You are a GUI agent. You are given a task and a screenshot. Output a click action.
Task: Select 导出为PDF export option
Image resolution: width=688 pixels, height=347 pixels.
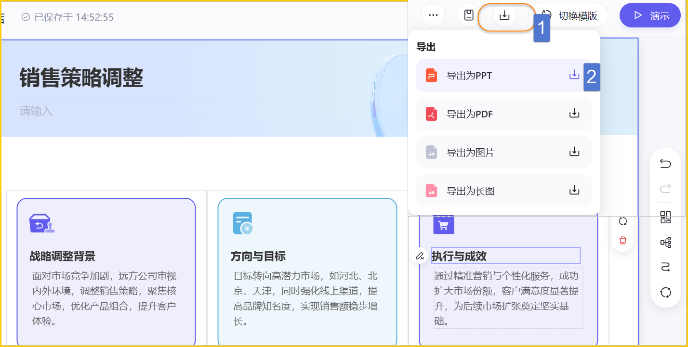coord(504,114)
